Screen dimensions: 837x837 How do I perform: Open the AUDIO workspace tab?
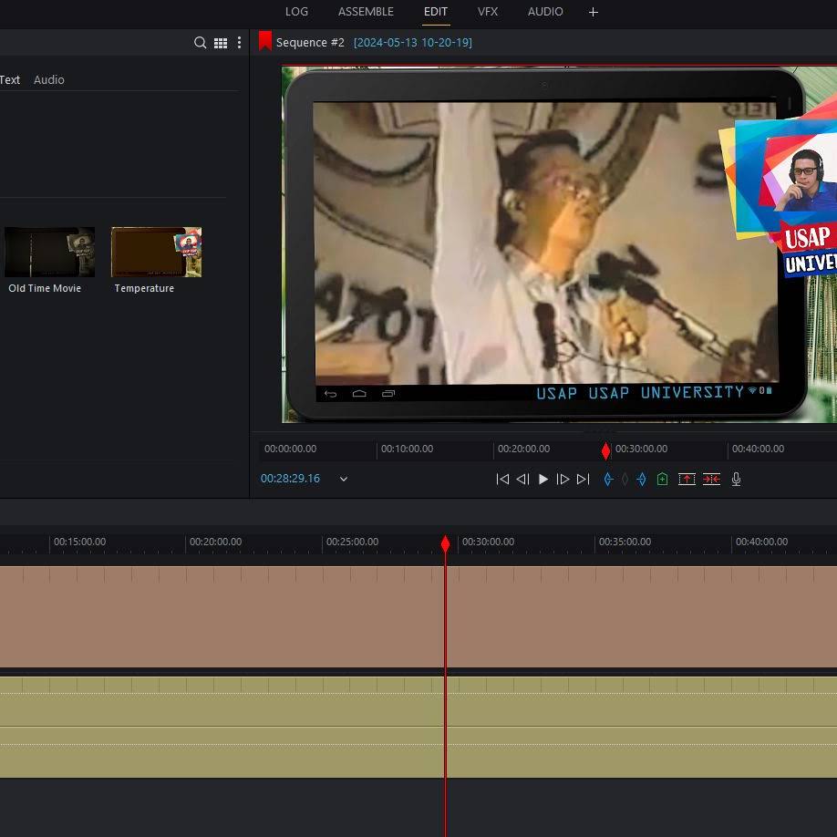pos(545,12)
